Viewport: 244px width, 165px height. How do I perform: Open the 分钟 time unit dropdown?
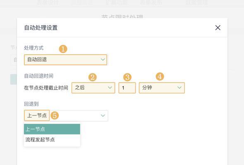pos(162,88)
